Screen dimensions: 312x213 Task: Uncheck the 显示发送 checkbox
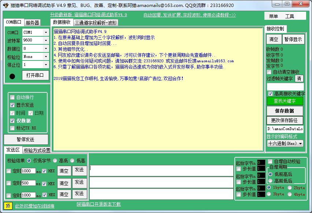pyautogui.click(x=12, y=105)
